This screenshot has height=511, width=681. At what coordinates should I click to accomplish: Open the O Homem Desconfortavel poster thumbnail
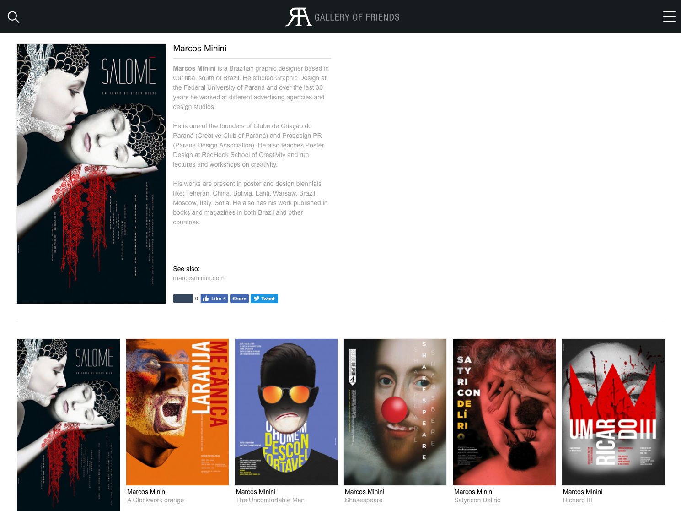[x=286, y=412]
